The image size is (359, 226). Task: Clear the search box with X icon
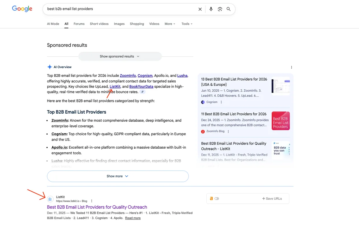point(200,9)
